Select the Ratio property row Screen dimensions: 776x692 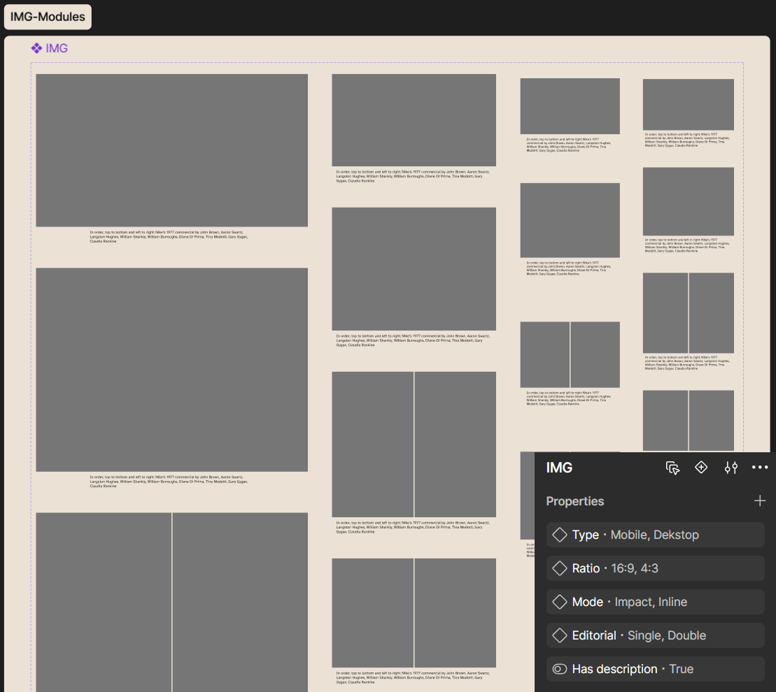(x=655, y=568)
